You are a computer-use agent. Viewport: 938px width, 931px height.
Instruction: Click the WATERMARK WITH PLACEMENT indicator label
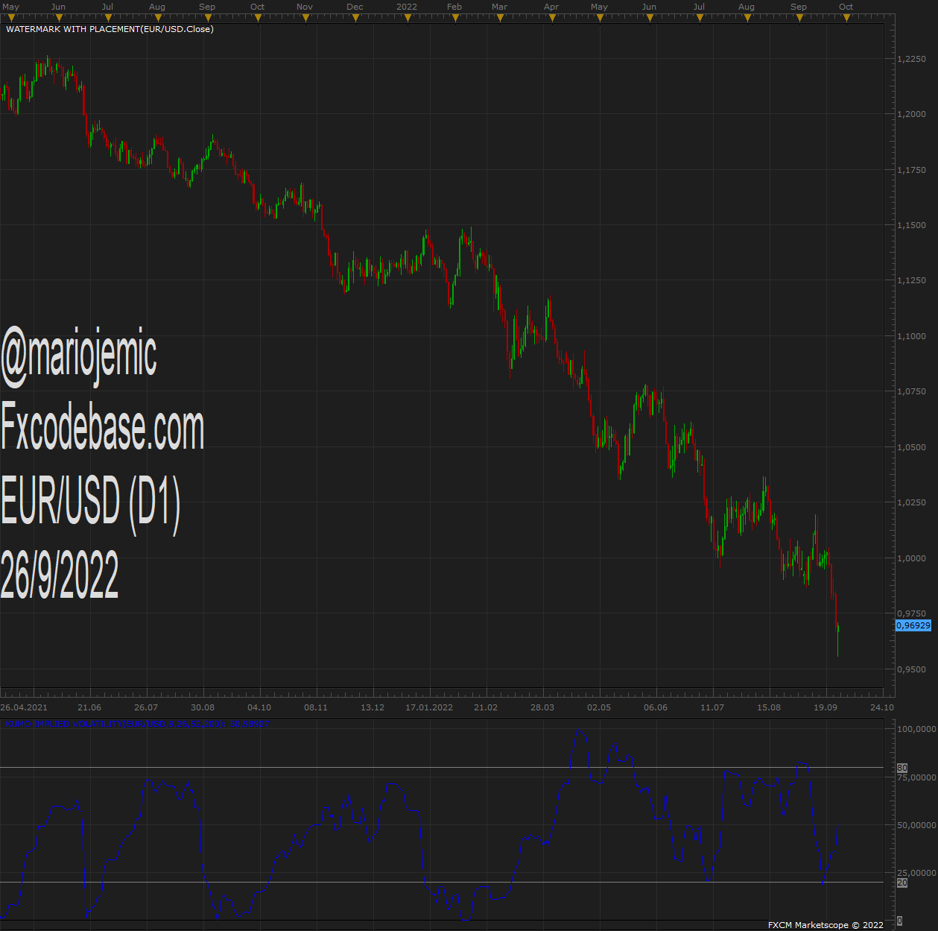[110, 29]
